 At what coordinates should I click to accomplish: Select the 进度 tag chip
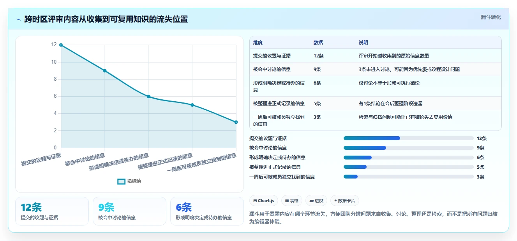(316, 201)
